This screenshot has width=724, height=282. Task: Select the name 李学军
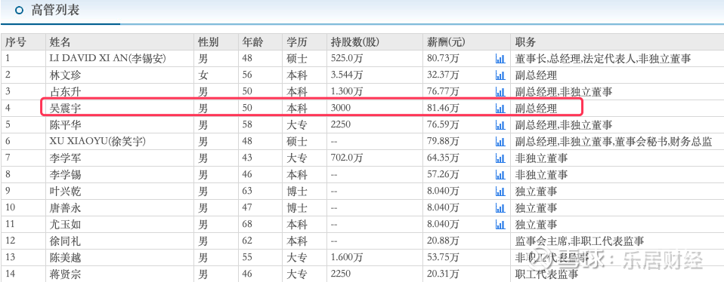tap(66, 158)
